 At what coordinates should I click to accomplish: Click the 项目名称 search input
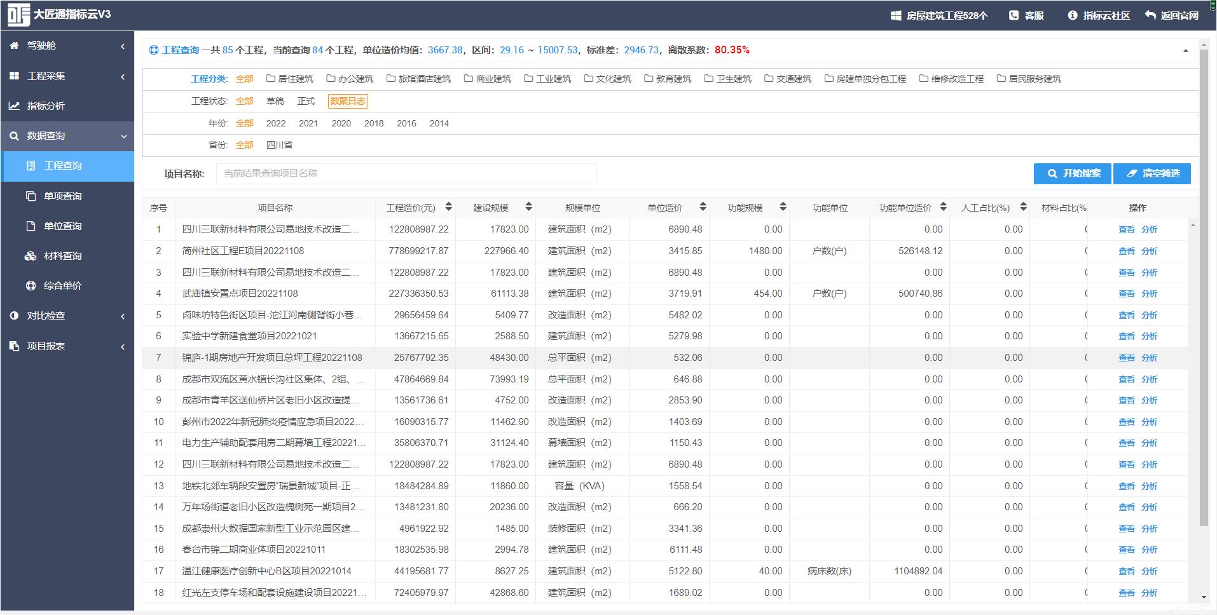[x=406, y=173]
